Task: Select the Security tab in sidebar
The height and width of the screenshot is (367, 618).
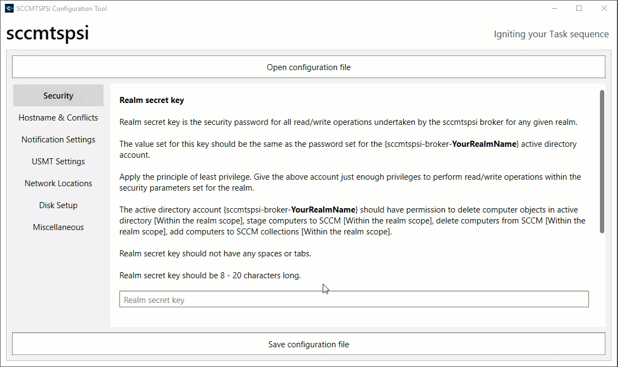Action: [x=58, y=96]
